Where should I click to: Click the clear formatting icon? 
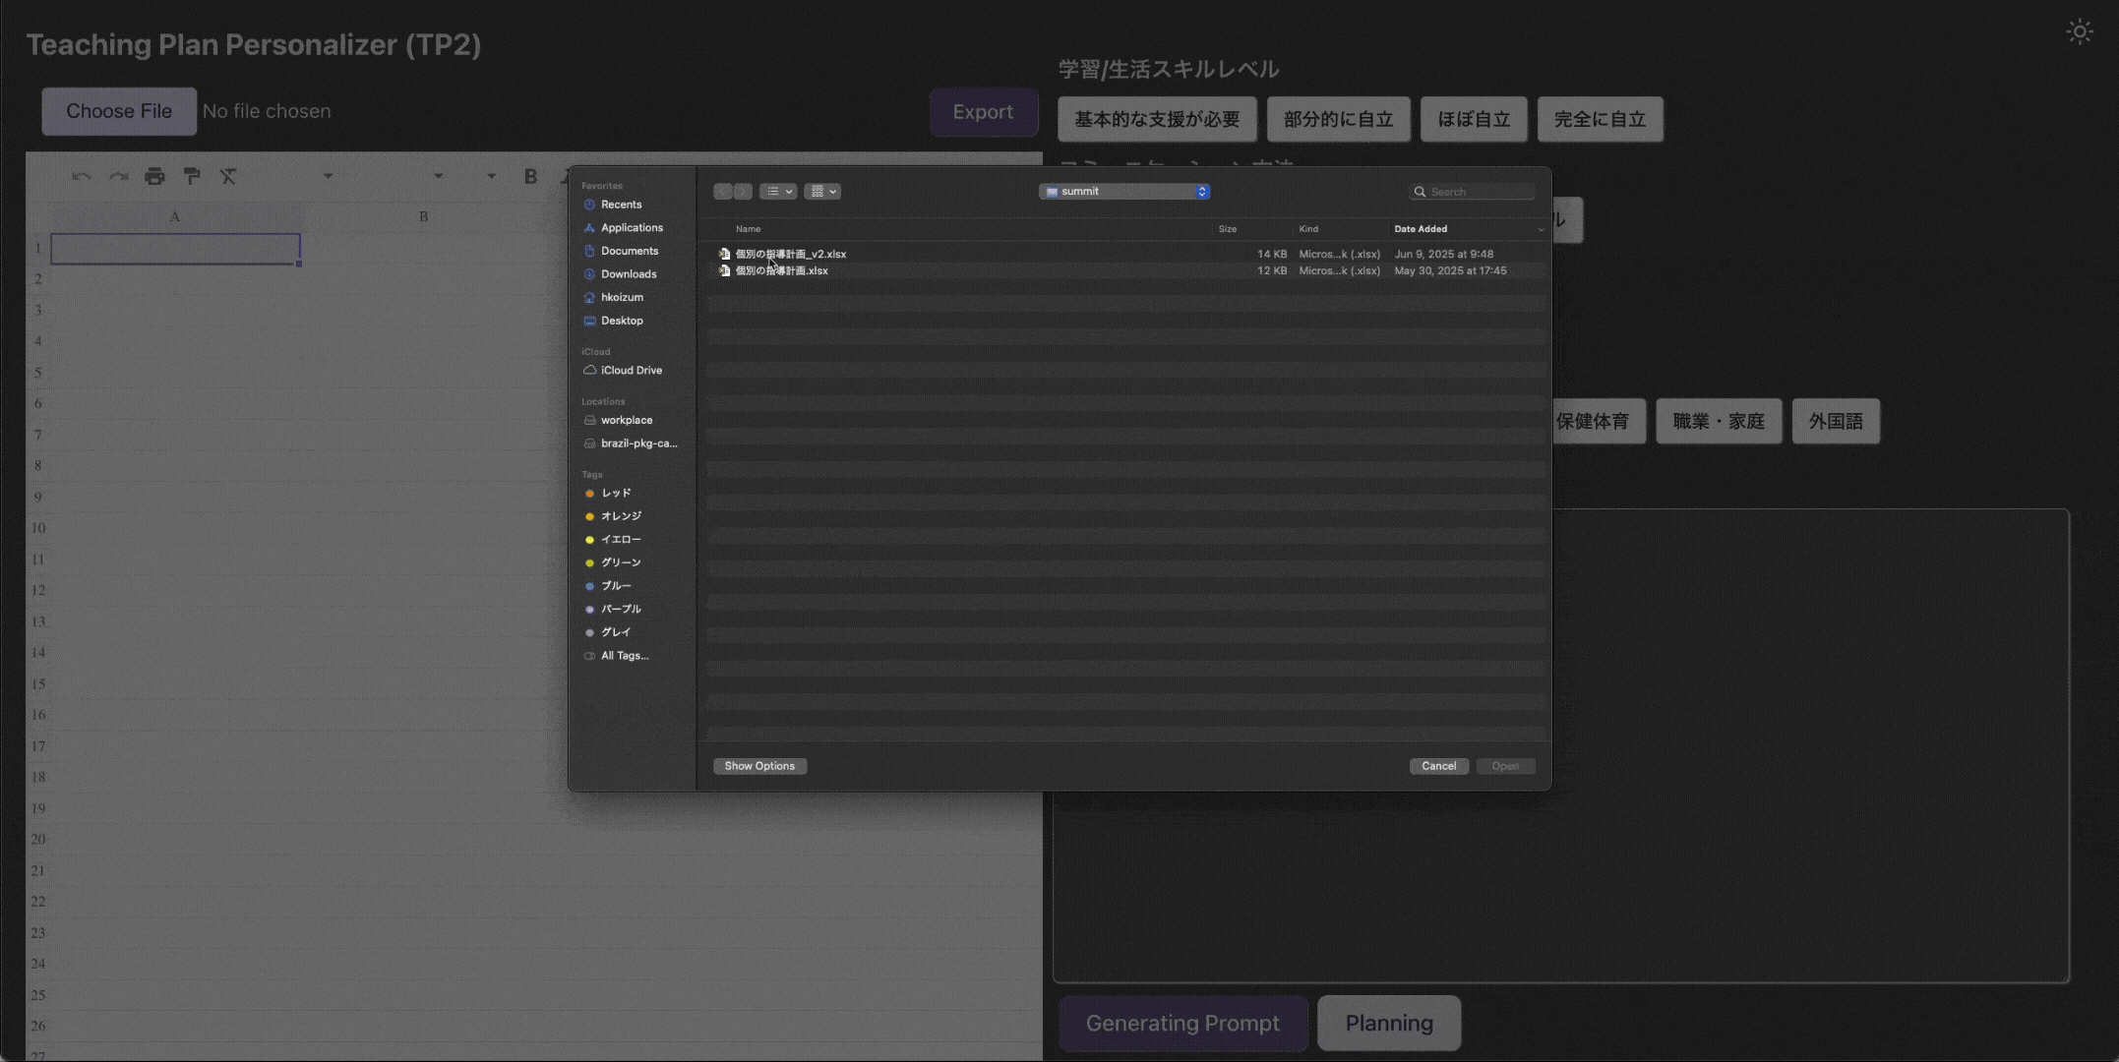[228, 176]
